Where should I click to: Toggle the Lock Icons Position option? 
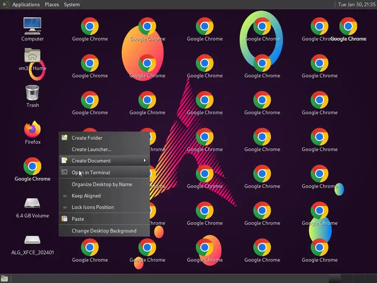(x=104, y=207)
